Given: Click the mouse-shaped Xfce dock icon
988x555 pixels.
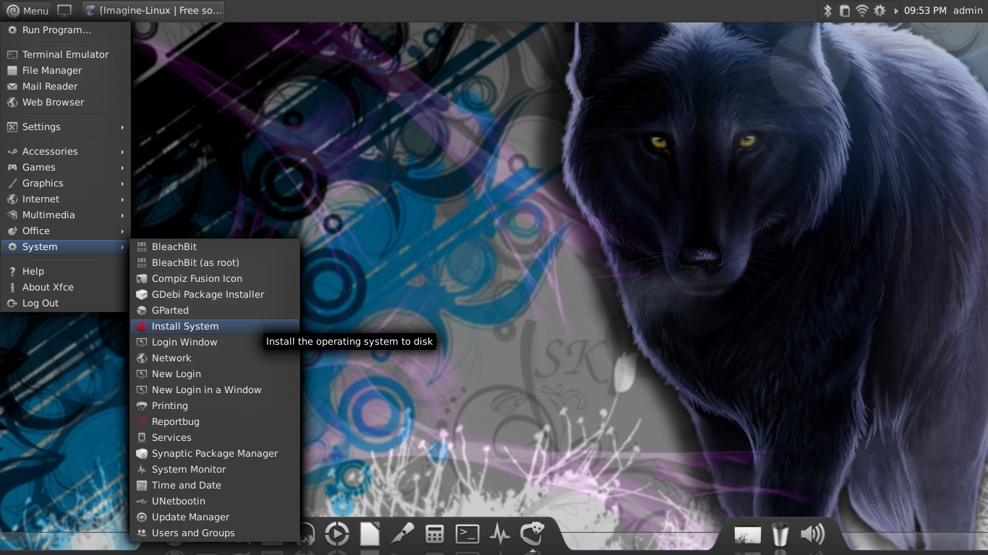Looking at the screenshot, I should click(532, 534).
